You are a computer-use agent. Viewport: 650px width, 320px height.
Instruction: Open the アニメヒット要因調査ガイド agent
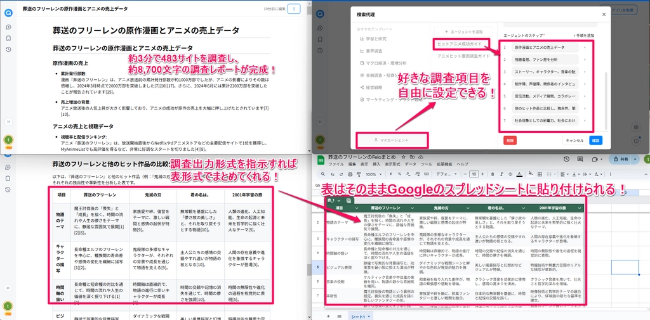pyautogui.click(x=463, y=56)
